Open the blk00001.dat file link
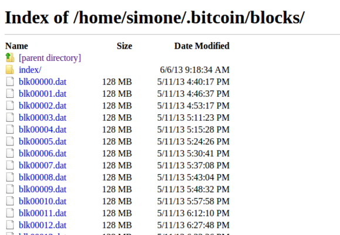 (42, 94)
